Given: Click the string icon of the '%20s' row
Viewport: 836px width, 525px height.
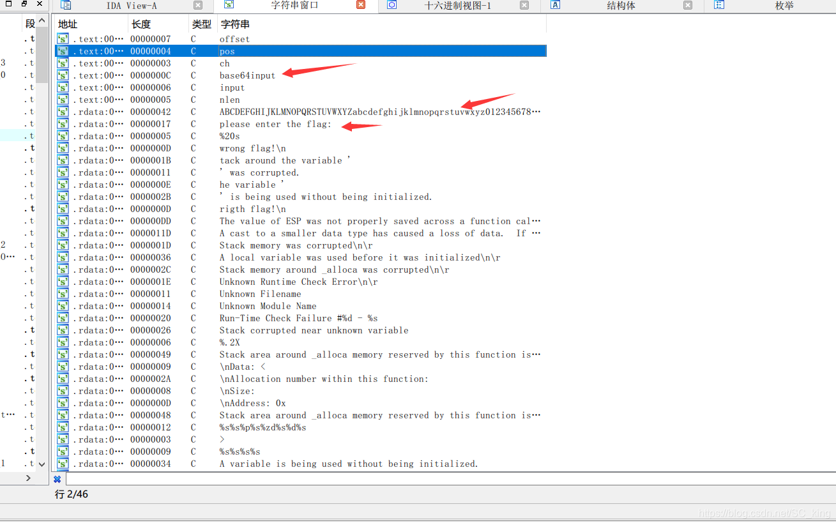Looking at the screenshot, I should click(x=63, y=136).
